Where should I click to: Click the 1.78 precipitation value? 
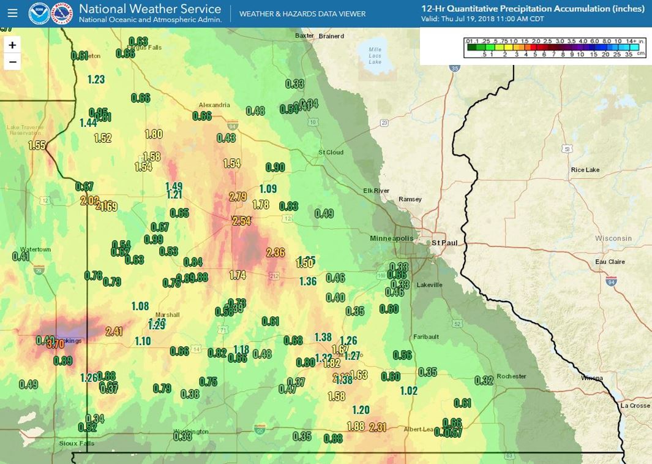(261, 204)
